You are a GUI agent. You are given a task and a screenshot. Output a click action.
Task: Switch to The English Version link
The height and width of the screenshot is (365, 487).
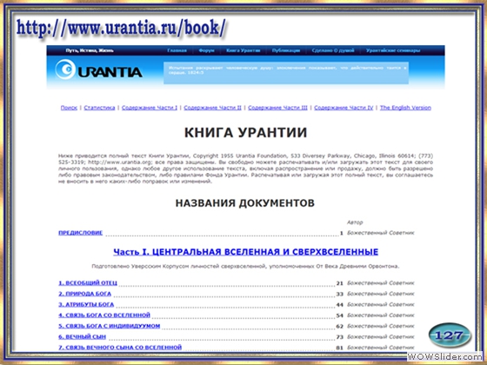tap(405, 108)
